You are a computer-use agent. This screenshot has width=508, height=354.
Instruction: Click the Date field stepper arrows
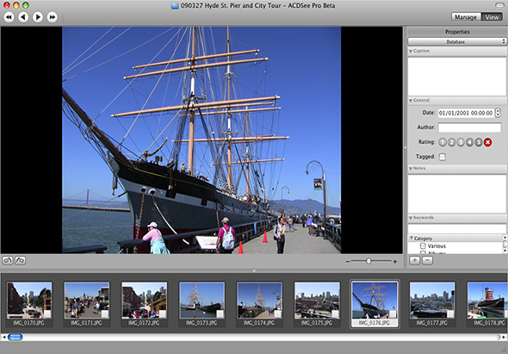498,113
